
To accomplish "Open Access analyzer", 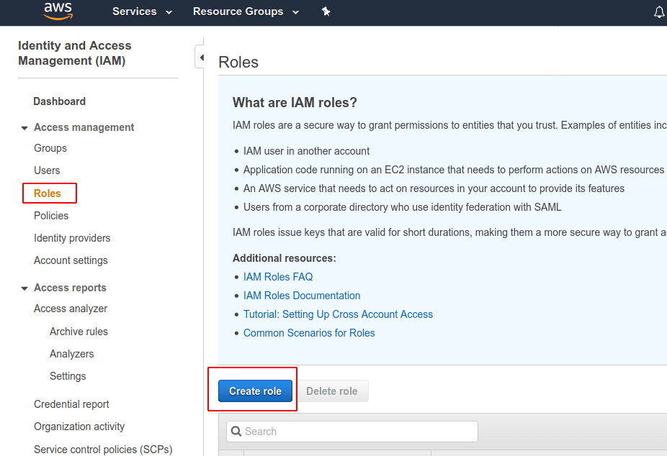I will pyautogui.click(x=70, y=309).
